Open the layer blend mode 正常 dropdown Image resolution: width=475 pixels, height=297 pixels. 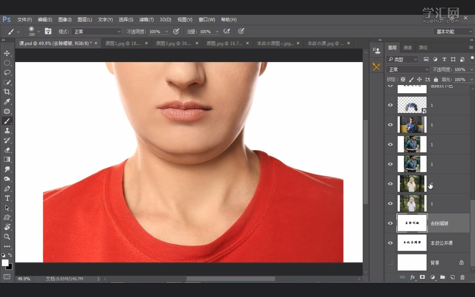pos(408,70)
